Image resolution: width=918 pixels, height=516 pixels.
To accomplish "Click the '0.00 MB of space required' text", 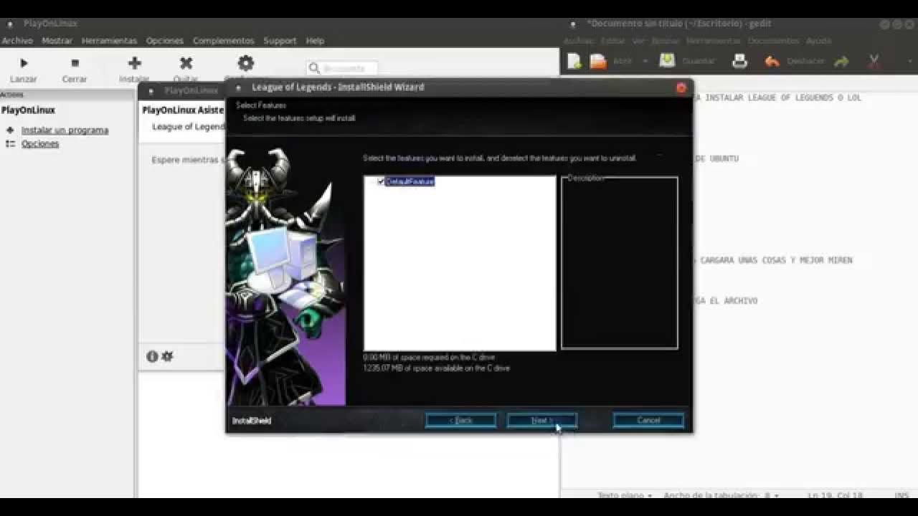I will click(x=429, y=357).
